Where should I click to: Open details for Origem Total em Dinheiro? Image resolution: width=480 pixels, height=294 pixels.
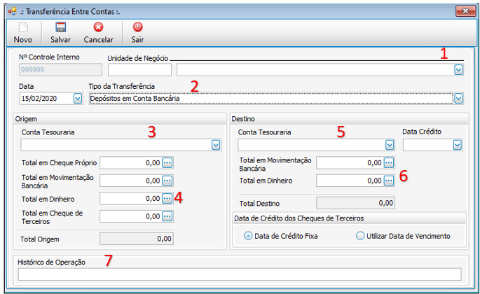pyautogui.click(x=167, y=199)
